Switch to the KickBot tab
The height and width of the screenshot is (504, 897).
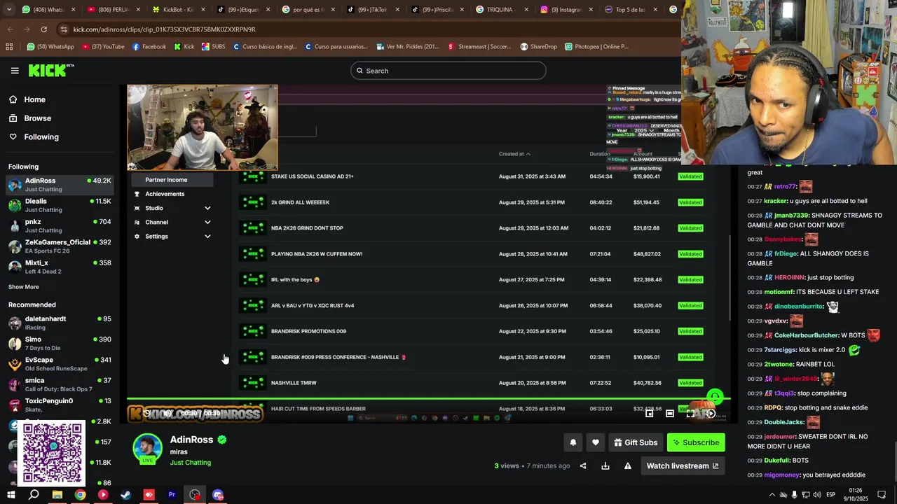click(x=179, y=10)
